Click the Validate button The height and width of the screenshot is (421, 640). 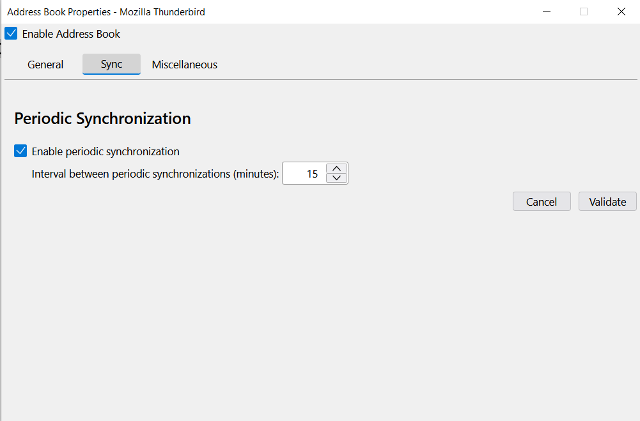tap(607, 201)
